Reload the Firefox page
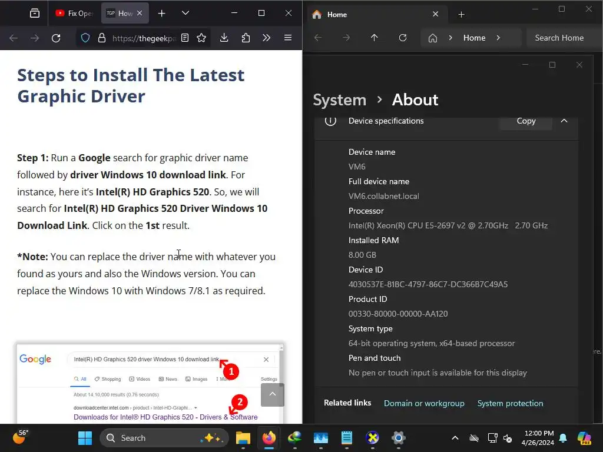Screen dimensions: 603x452 [56, 38]
